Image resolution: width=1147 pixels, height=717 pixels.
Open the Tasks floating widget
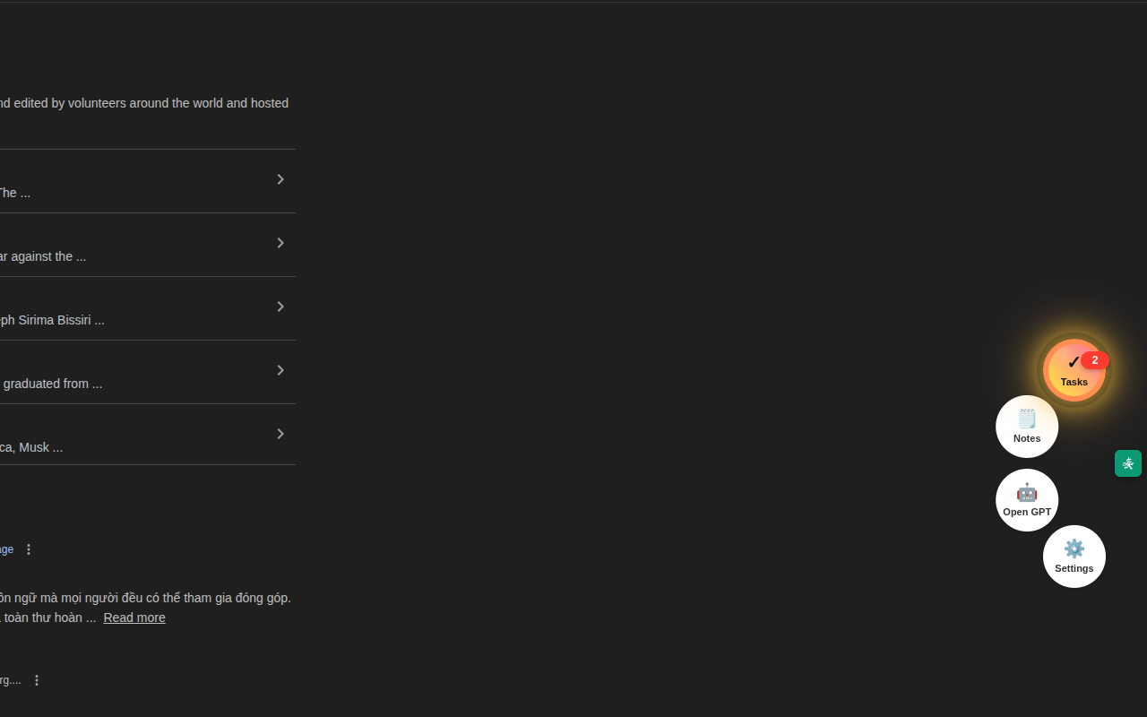point(1074,370)
